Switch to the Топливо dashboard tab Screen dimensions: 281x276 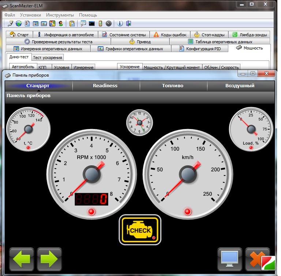coord(173,86)
